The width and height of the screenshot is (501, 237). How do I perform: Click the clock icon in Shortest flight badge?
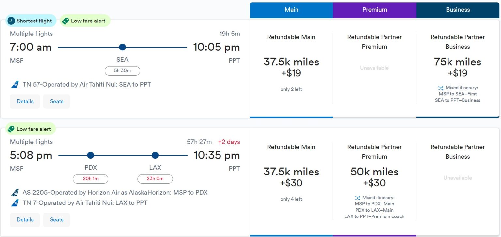[11, 21]
